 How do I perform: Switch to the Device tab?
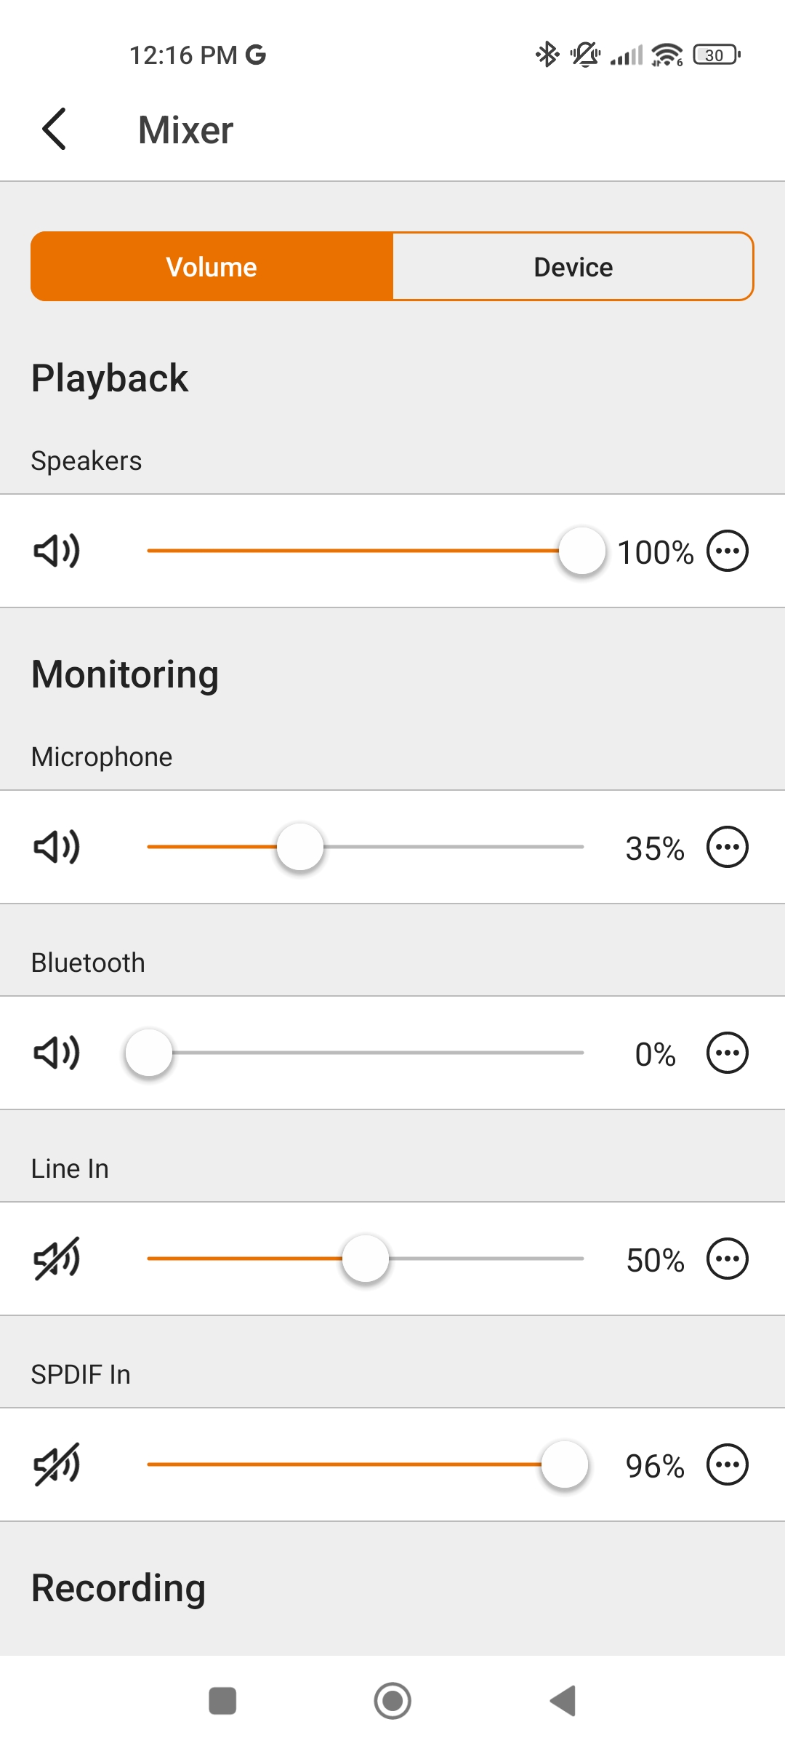click(x=573, y=266)
